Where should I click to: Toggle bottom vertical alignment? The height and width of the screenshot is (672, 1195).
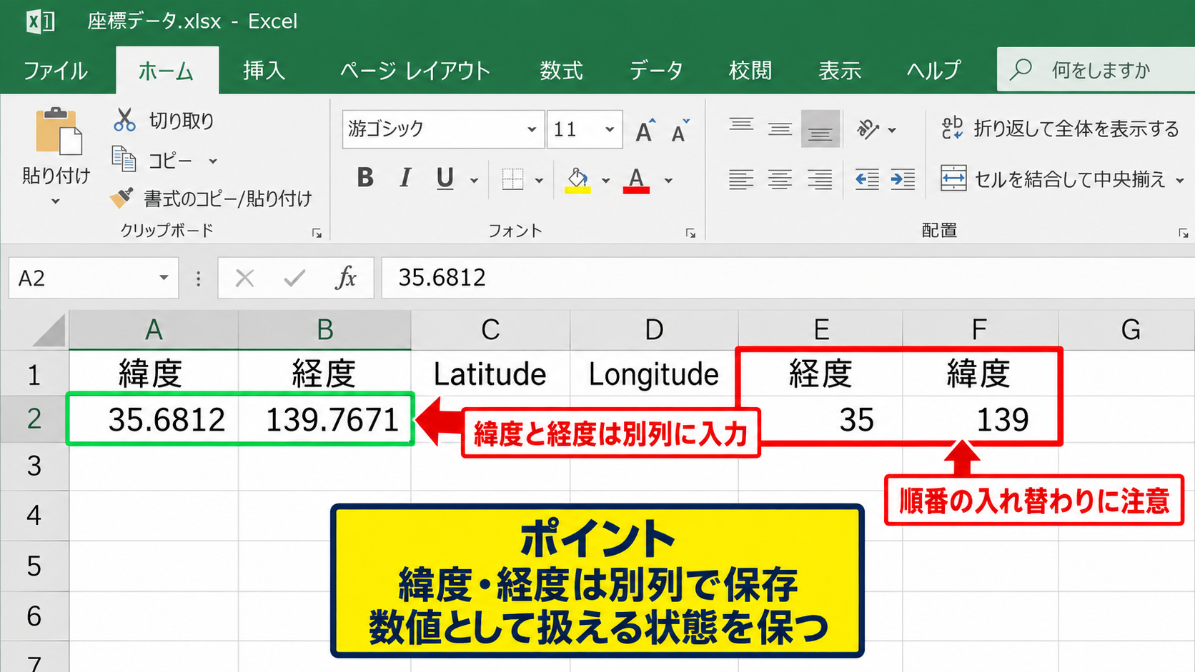(x=820, y=129)
